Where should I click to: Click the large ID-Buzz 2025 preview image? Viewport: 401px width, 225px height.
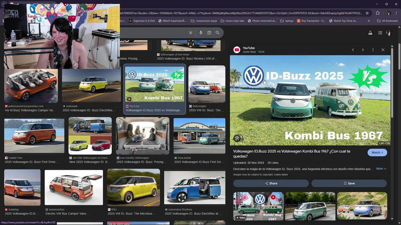click(x=310, y=100)
